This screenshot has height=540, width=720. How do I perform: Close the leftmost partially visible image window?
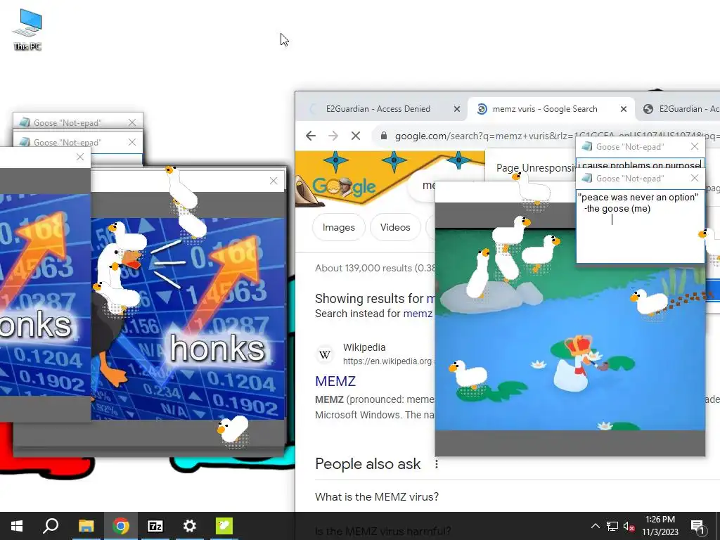(80, 157)
